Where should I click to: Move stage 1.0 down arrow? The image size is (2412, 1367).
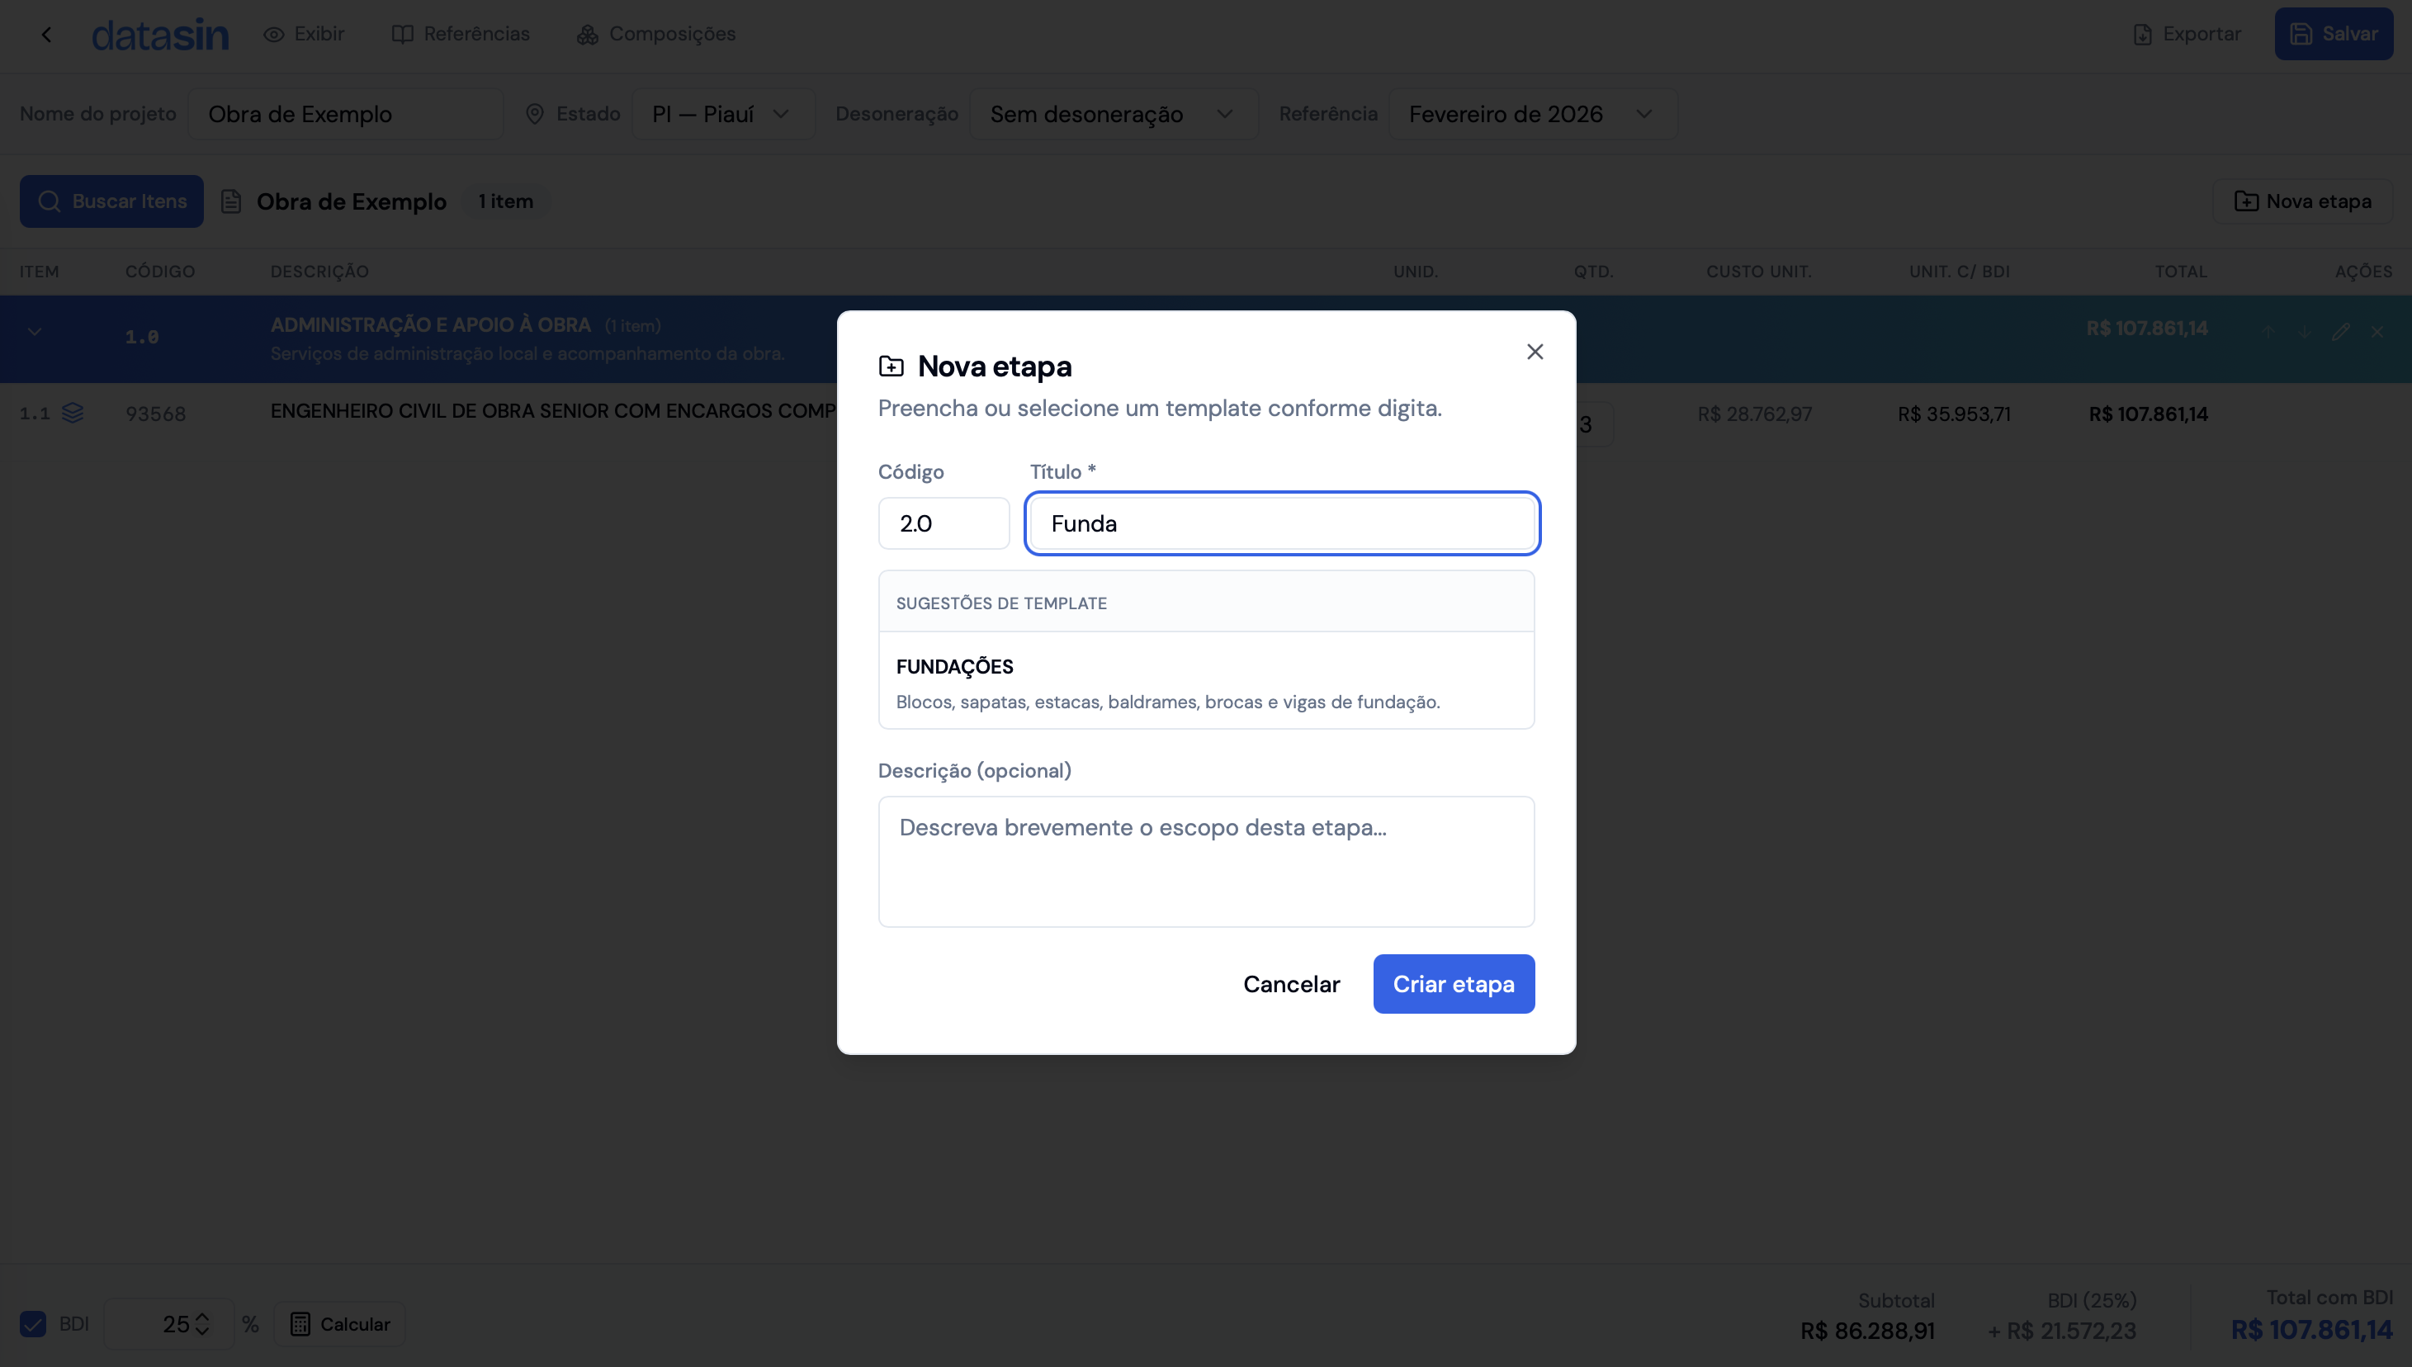[x=2304, y=331]
